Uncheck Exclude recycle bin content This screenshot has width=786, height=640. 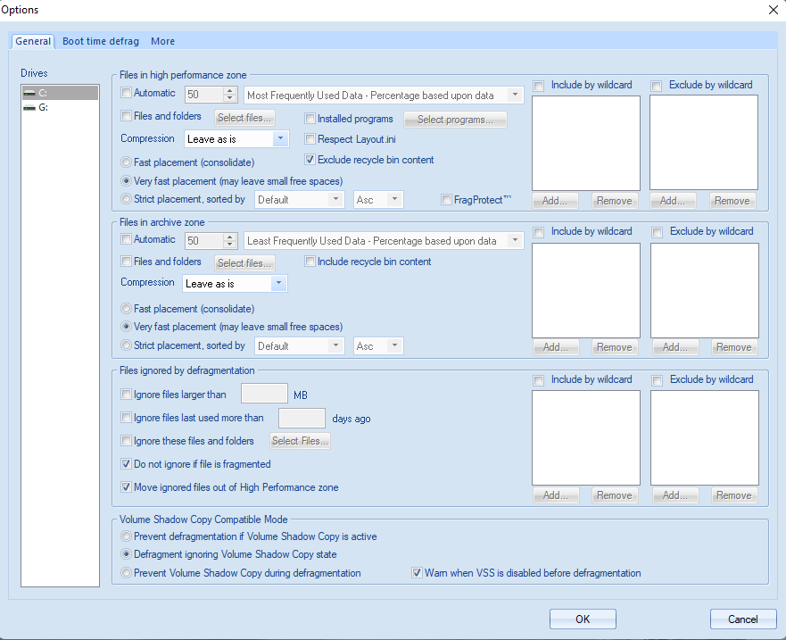point(310,160)
